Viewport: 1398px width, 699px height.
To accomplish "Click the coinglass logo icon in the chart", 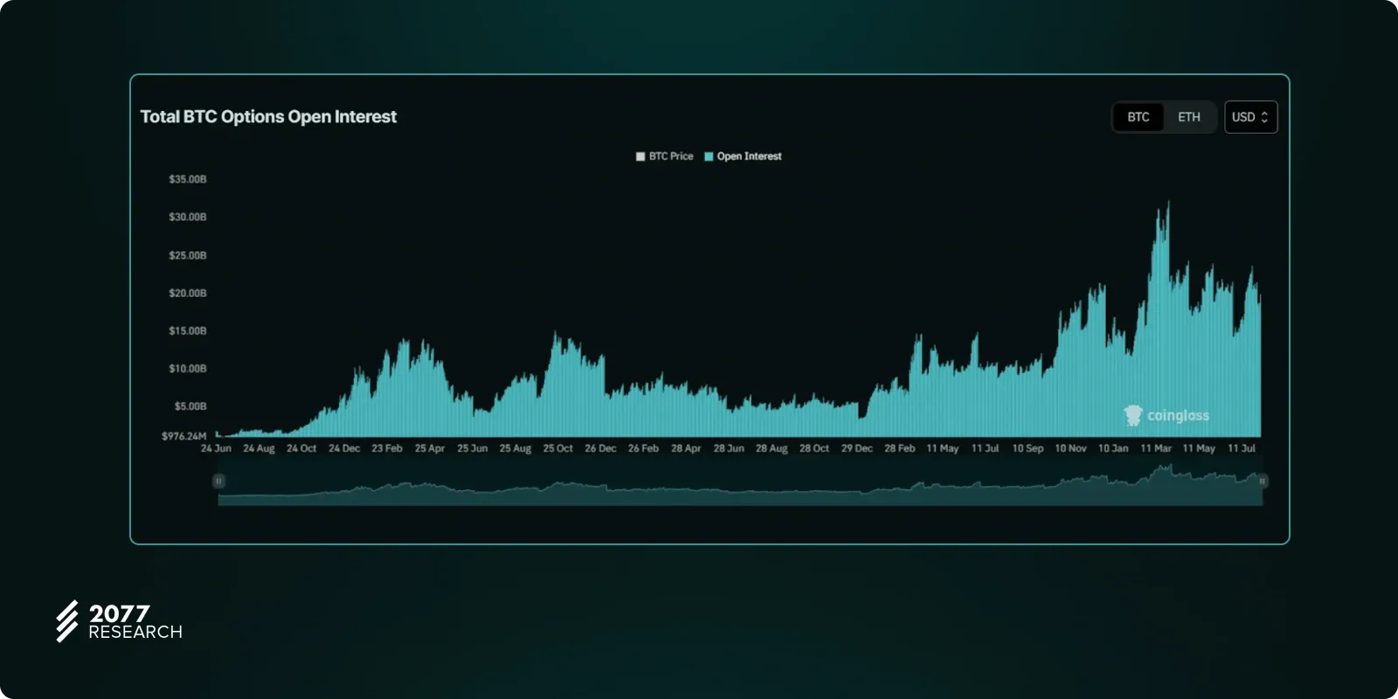I will tap(1133, 415).
